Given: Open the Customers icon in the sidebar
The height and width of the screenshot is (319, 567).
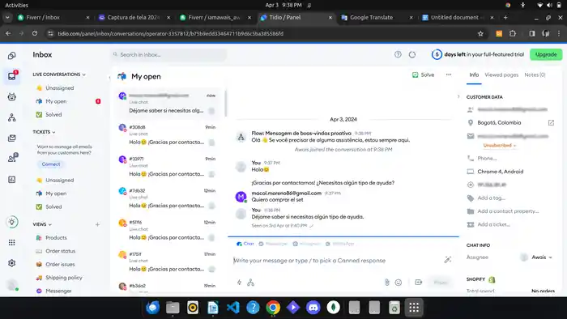Looking at the screenshot, I should (12, 158).
